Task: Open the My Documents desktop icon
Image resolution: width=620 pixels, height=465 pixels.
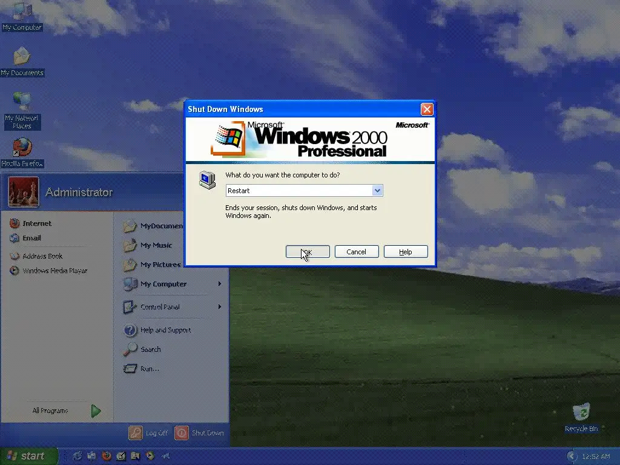Action: (x=22, y=62)
